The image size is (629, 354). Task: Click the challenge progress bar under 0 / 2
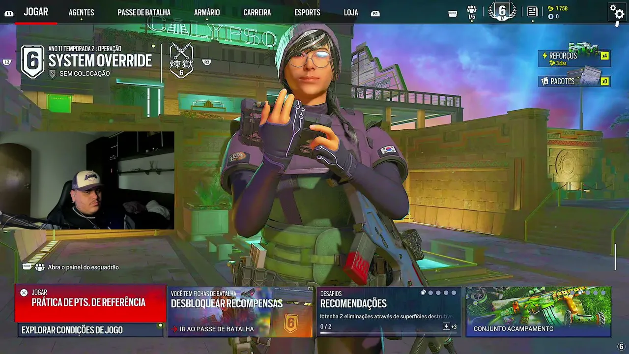pos(389,333)
